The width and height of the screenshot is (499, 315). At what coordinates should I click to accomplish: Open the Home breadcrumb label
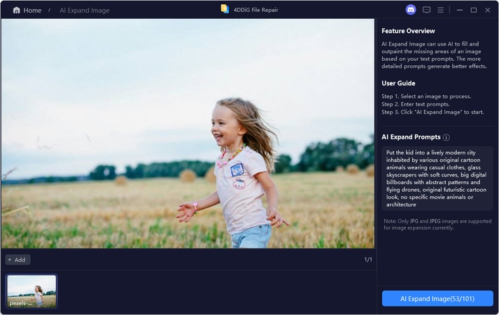[32, 10]
